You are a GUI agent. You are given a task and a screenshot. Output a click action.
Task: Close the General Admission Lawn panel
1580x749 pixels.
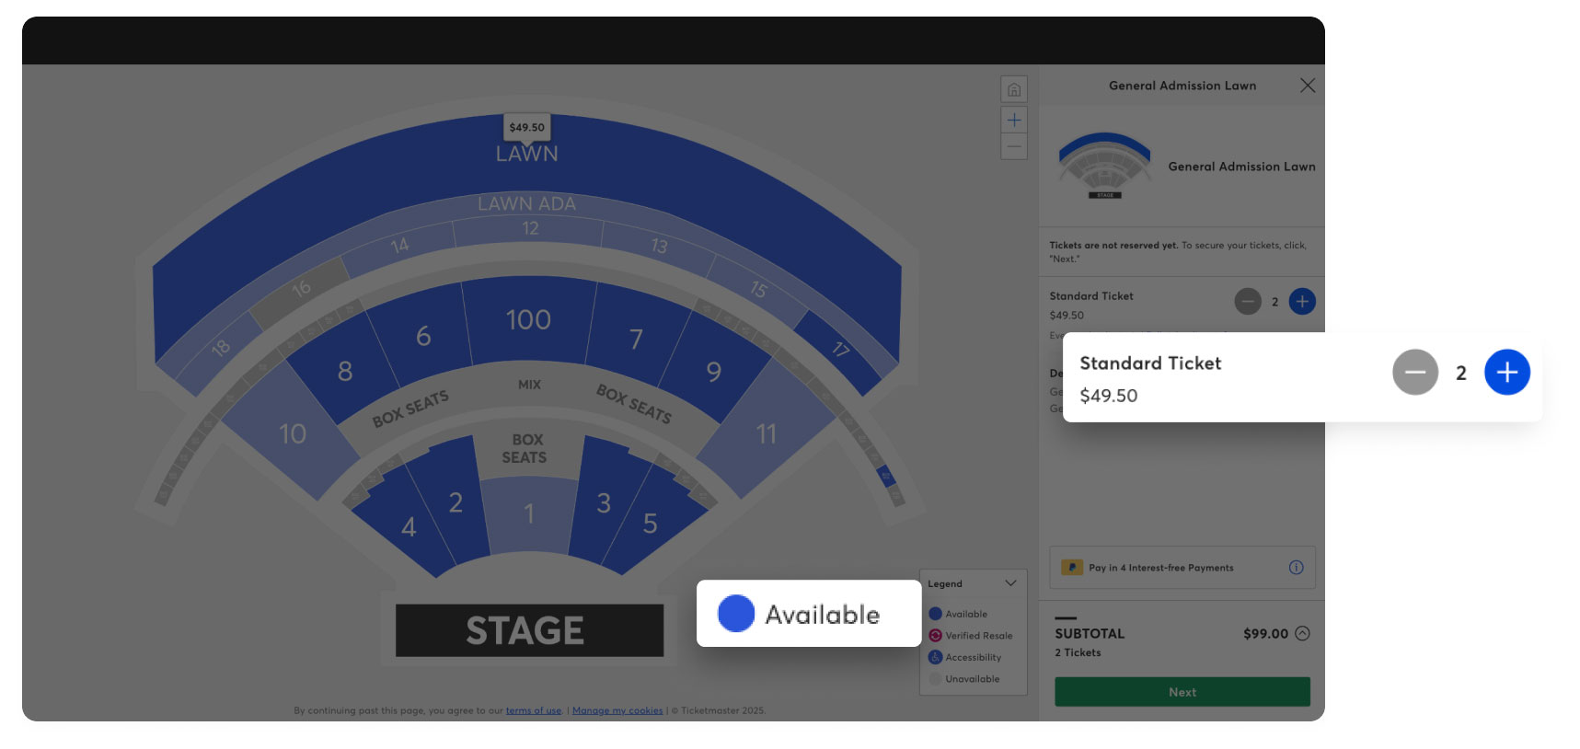point(1307,86)
